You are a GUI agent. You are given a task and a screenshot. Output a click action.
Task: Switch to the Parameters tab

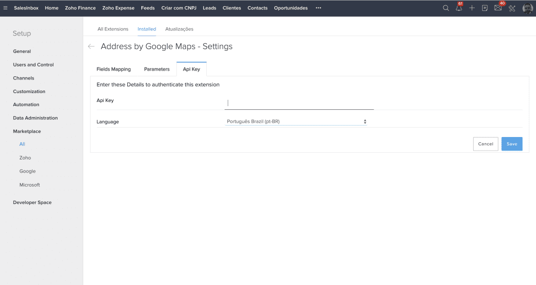157,69
